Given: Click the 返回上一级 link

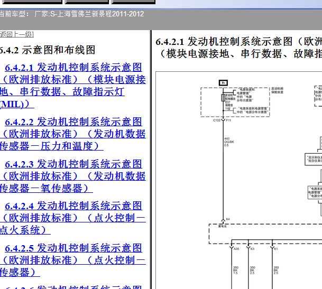Looking at the screenshot, I should point(17,34).
